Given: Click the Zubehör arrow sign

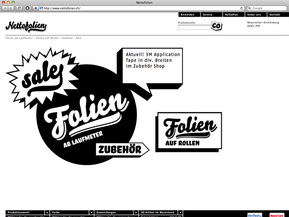Looking at the screenshot, I should (122, 150).
